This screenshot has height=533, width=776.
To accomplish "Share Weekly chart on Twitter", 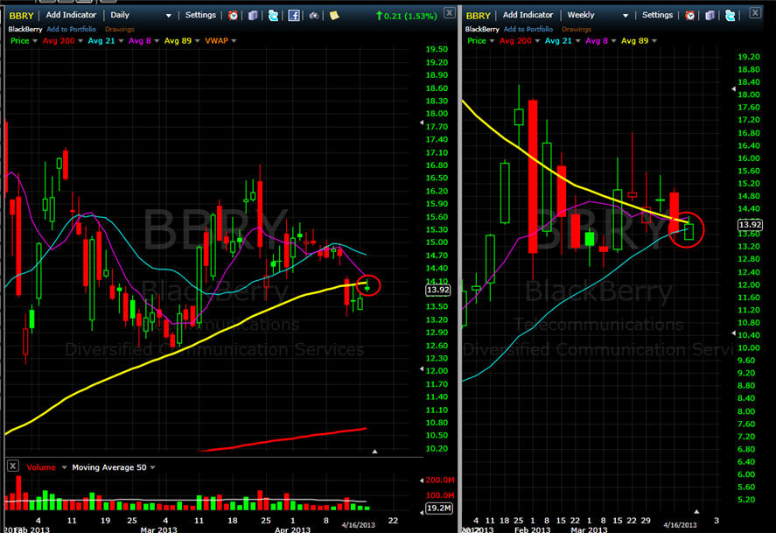I will [730, 16].
